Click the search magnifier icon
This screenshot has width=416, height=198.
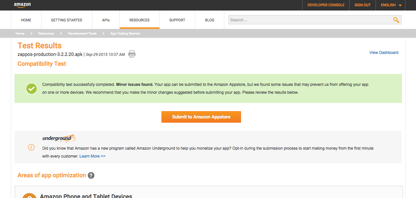396,20
